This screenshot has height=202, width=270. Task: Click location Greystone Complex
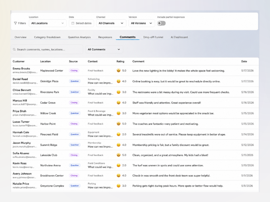(x=52, y=186)
